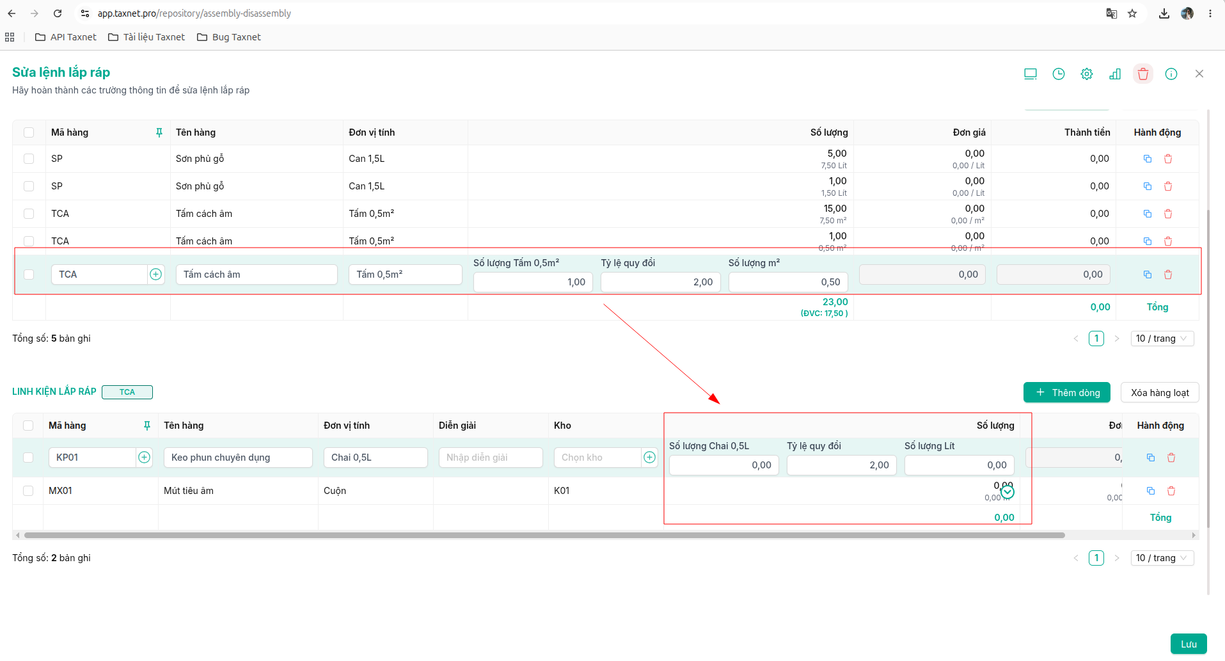Open settings gear icon in header

(x=1086, y=74)
